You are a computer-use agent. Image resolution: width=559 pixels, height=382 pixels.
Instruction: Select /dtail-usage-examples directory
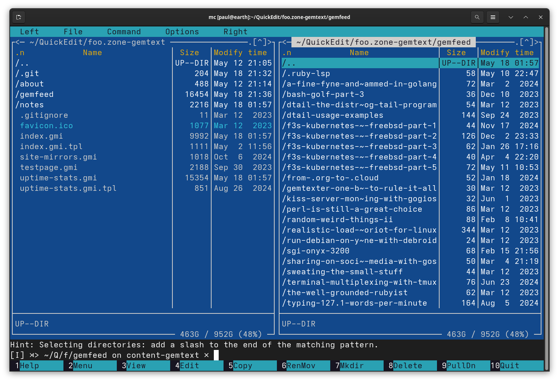coord(410,115)
